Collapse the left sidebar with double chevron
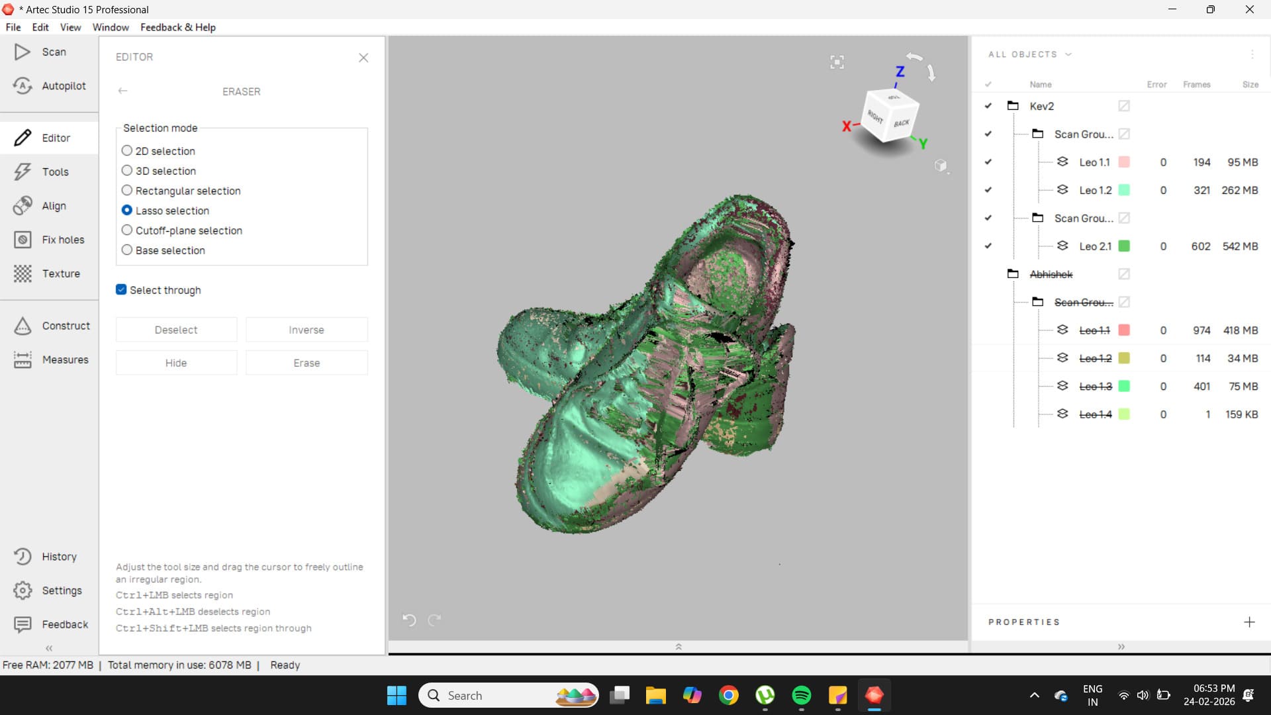1271x715 pixels. click(49, 648)
